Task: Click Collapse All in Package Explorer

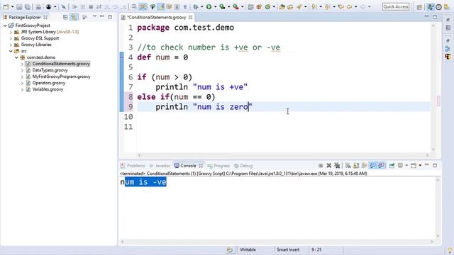Action: click(65, 17)
